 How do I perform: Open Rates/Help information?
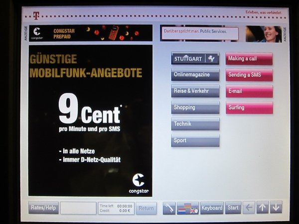pyautogui.click(x=43, y=208)
